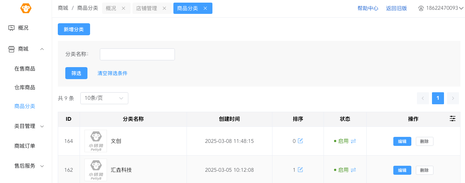Switch to the 店铺管理 tab
465x183 pixels.
[x=147, y=8]
